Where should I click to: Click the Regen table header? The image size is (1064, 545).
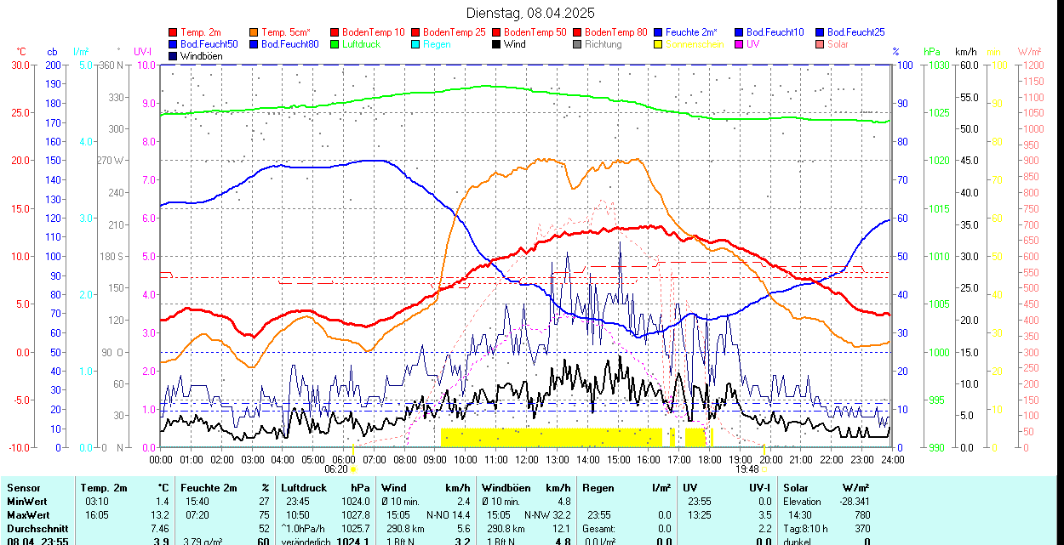[598, 488]
